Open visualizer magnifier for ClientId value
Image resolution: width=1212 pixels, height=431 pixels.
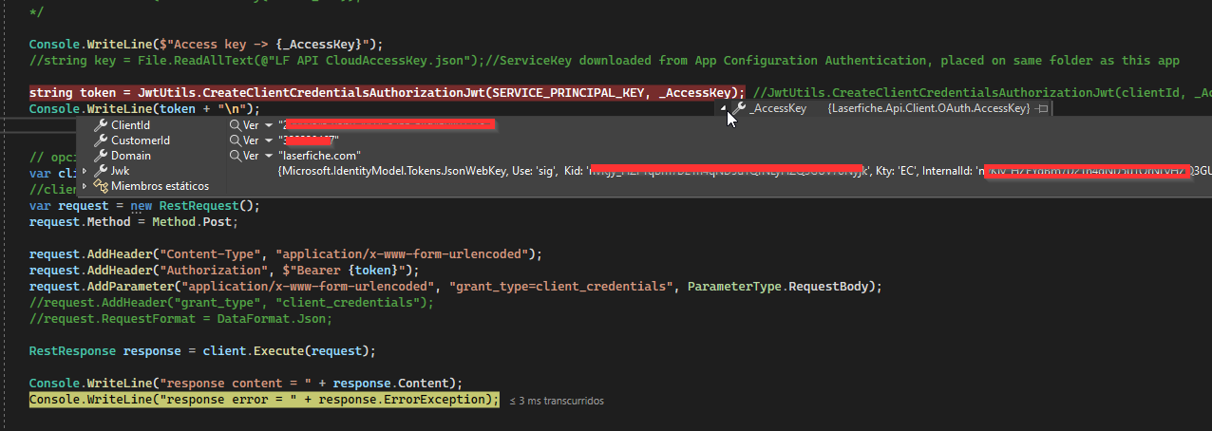pyautogui.click(x=235, y=125)
